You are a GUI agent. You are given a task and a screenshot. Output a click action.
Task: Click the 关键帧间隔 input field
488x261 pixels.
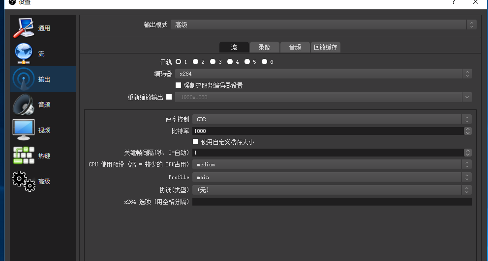(x=328, y=153)
